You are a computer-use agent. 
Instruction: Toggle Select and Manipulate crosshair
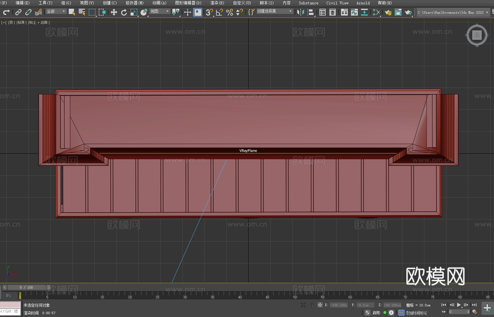pos(188,12)
